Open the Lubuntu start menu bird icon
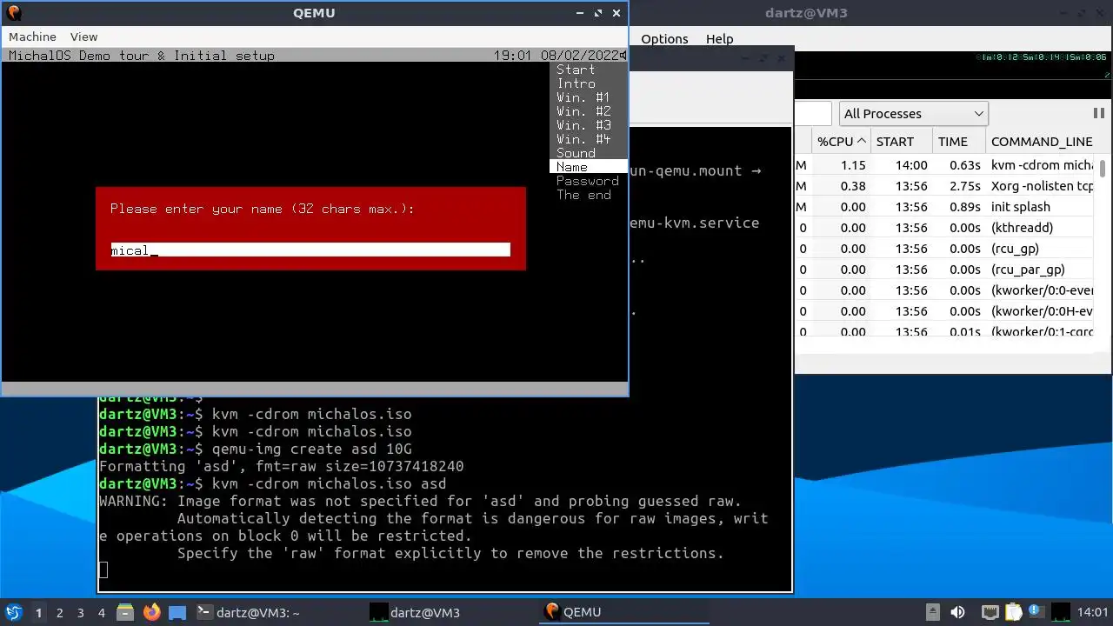The height and width of the screenshot is (626, 1113). [13, 612]
